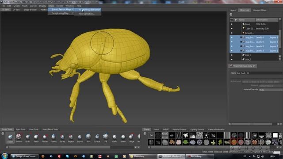Choose Normal Map Extraction
Viewport: 283px width, 159px height.
pos(88,10)
